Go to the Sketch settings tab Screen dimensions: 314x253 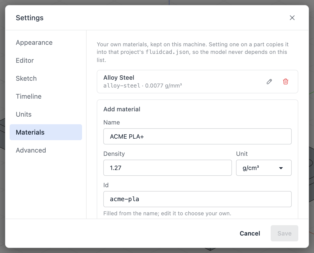point(46,78)
